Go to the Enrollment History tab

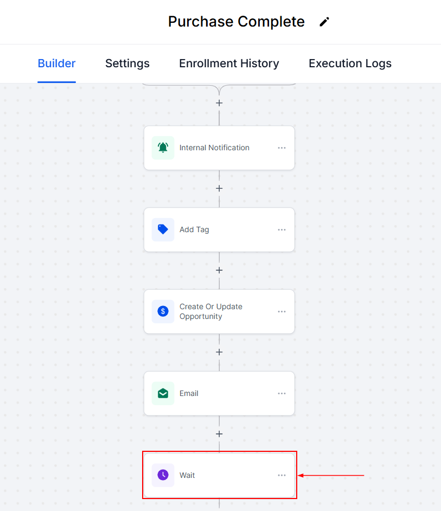(229, 63)
